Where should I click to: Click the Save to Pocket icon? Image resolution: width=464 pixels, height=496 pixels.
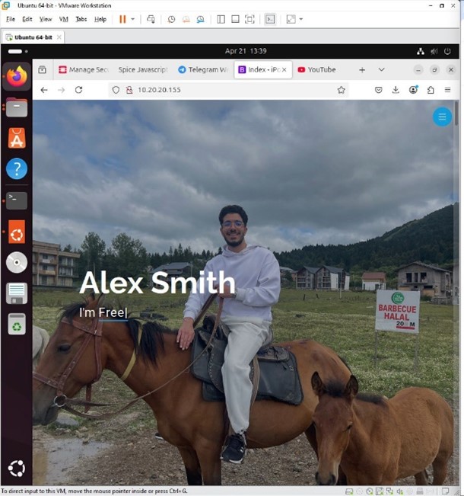coord(378,90)
